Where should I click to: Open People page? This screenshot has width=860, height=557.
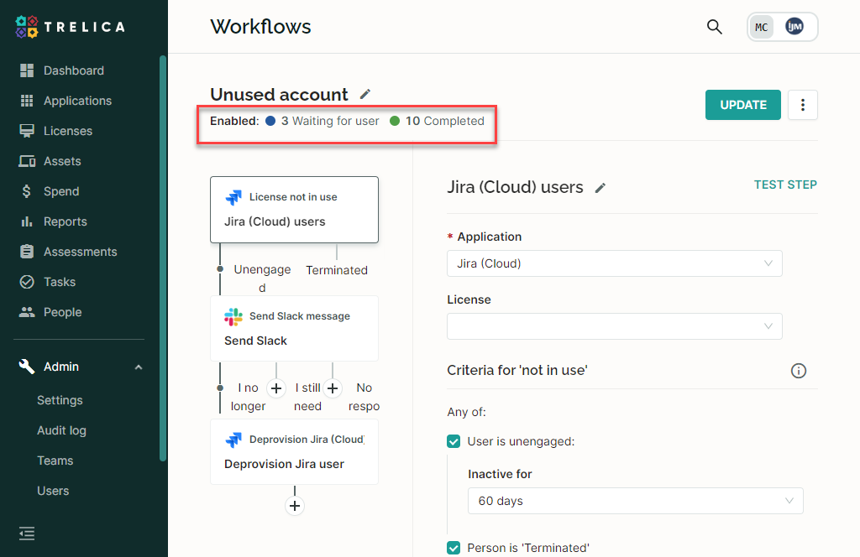coord(62,312)
